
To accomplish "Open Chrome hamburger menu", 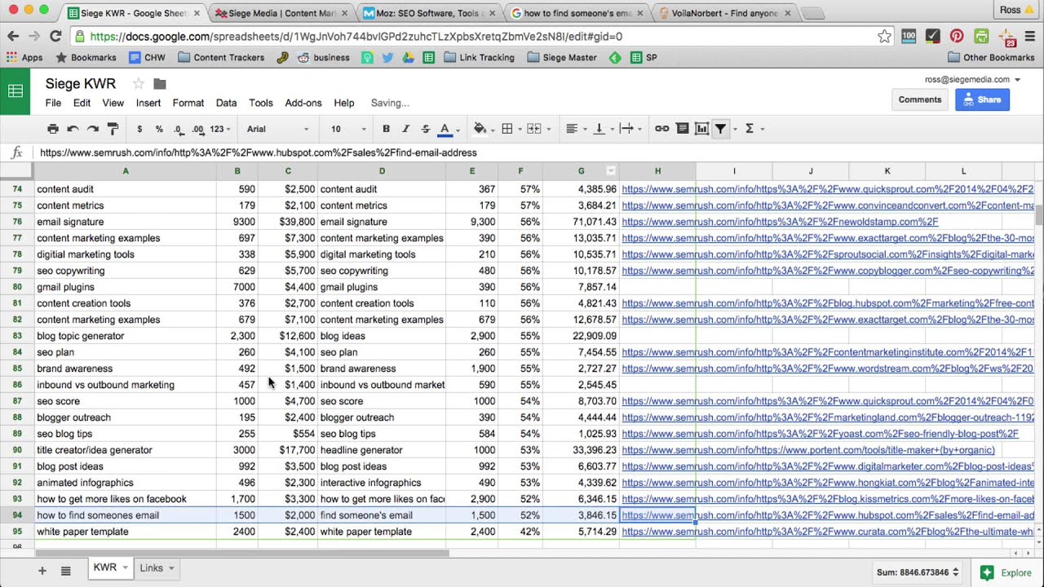I will pos(1029,36).
